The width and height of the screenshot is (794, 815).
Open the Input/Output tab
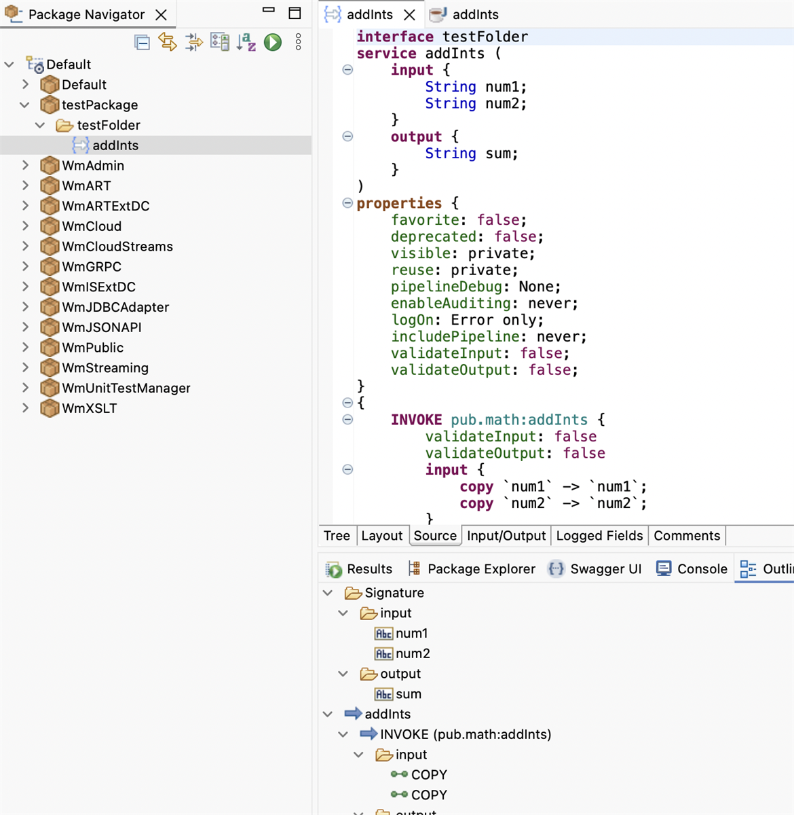pyautogui.click(x=506, y=536)
